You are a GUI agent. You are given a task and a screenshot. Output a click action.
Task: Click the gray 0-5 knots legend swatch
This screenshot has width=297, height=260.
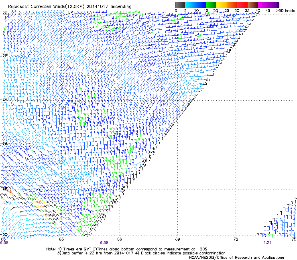point(180,5)
